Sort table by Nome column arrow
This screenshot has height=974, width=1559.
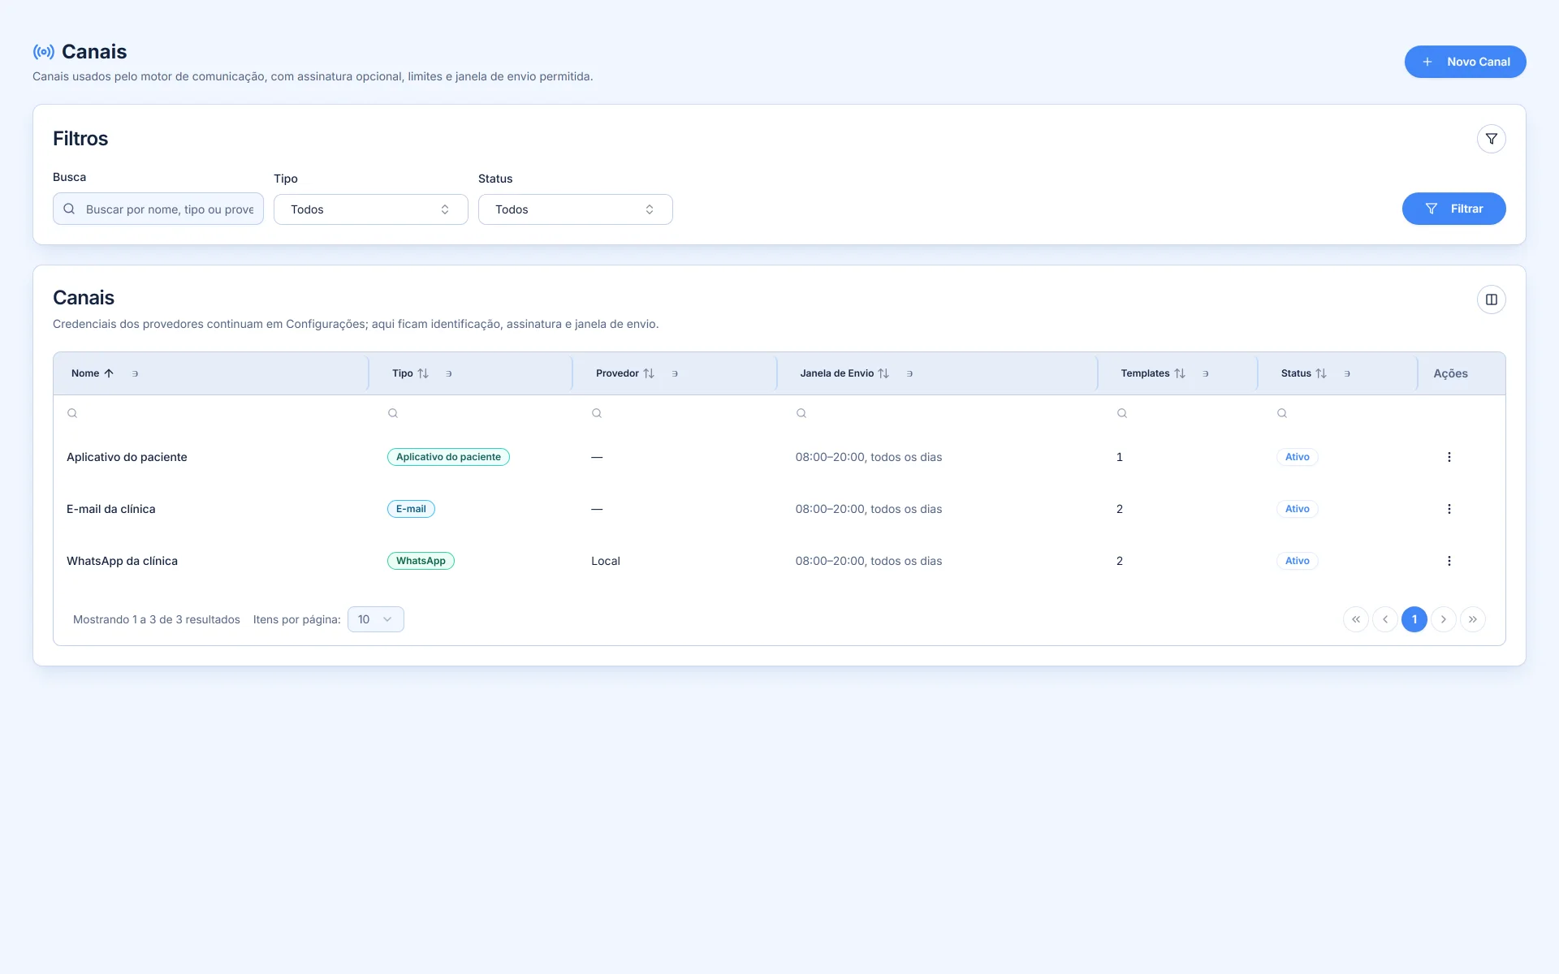(109, 373)
